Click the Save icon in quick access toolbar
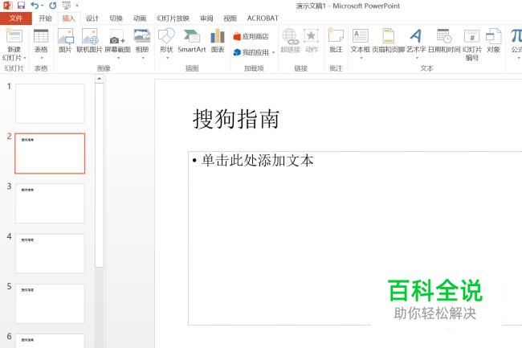 pos(21,6)
